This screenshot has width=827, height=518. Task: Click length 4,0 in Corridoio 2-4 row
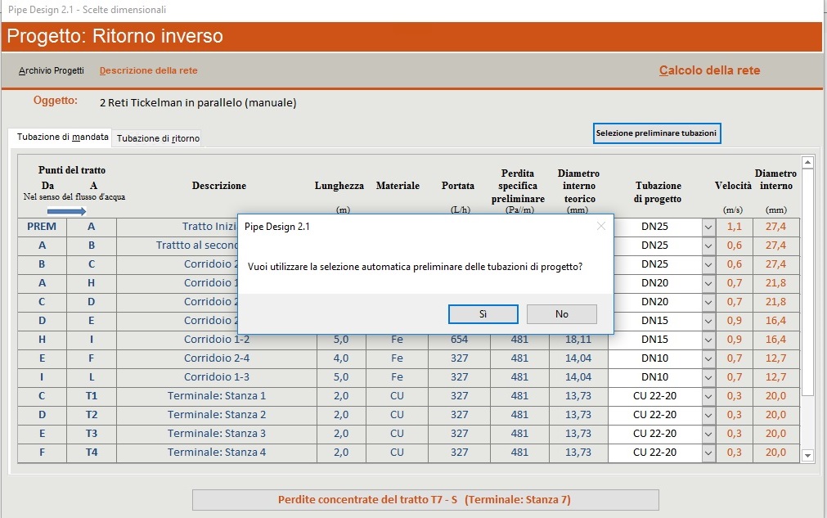coord(341,358)
